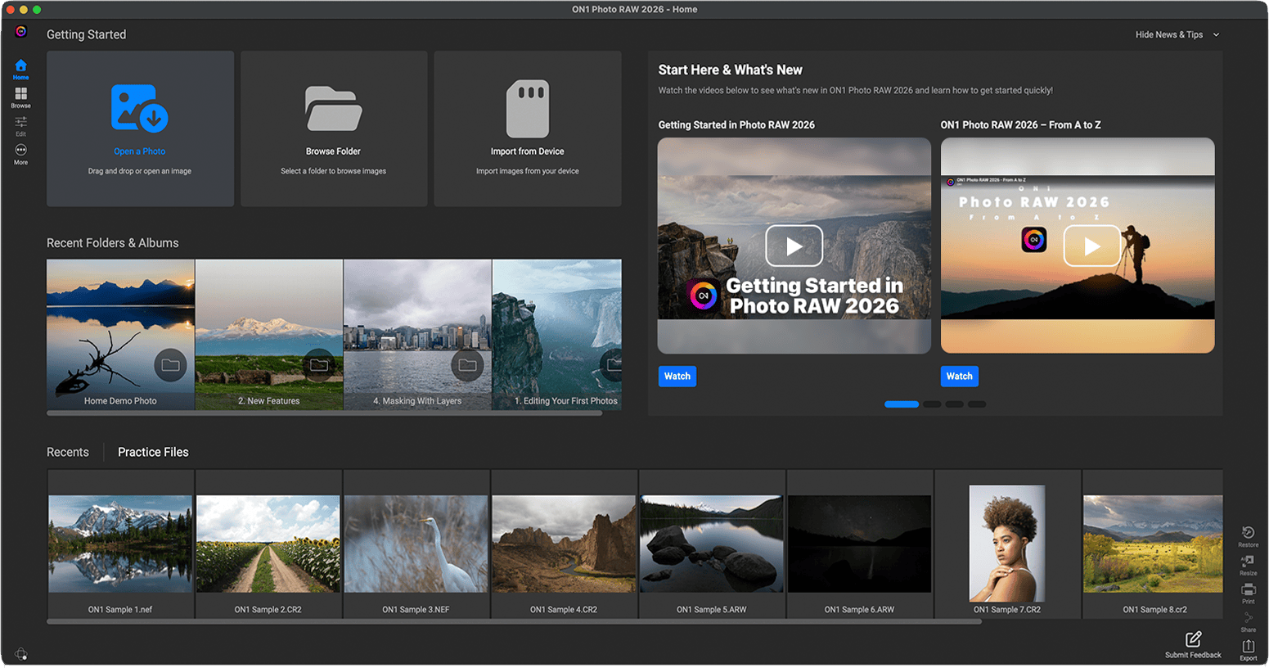Click the ON1 Sample 7.CR2 filename
The image size is (1269, 668).
(1007, 610)
